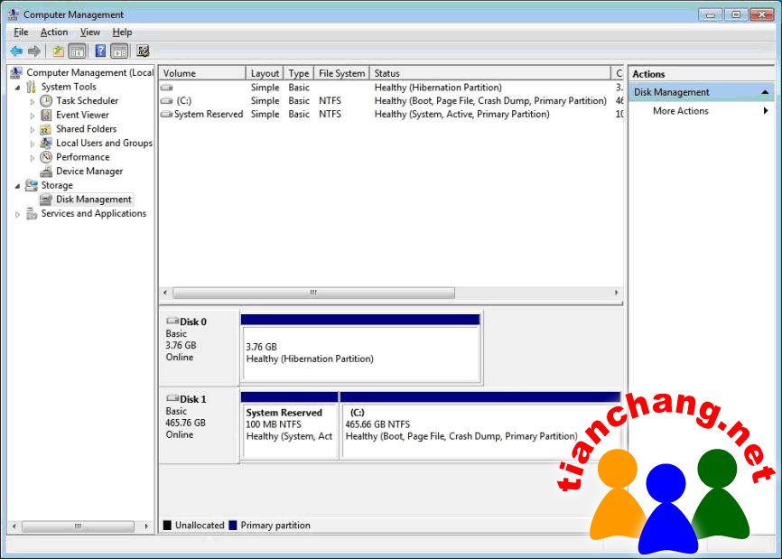The width and height of the screenshot is (782, 559).
Task: Click the tree pane scroll right arrow
Action: [146, 526]
